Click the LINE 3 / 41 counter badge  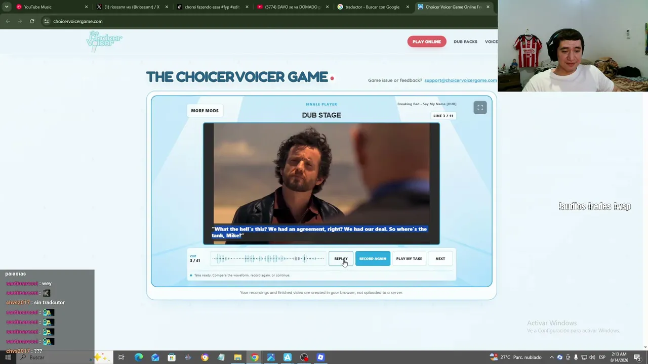click(x=443, y=116)
